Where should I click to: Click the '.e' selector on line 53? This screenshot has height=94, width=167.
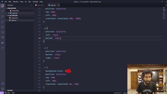click(x=45, y=48)
